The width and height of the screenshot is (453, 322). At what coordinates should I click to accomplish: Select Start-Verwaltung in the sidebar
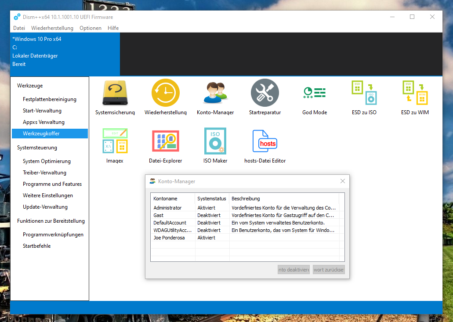tap(50, 111)
